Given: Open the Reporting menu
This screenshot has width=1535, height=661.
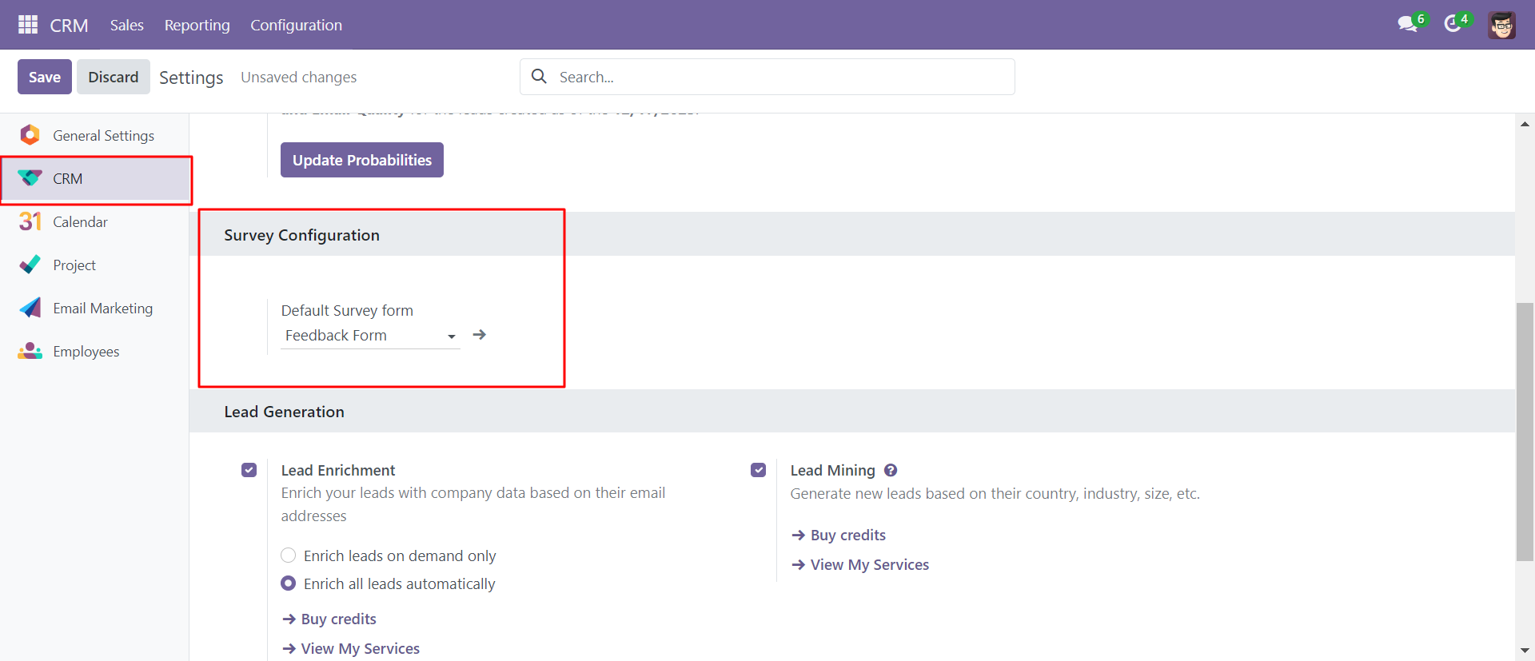Looking at the screenshot, I should 197,25.
